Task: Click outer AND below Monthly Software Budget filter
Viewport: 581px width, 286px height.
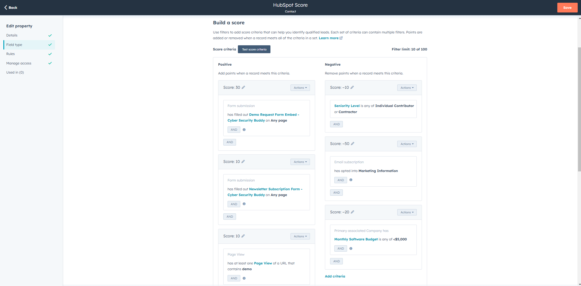Action: pos(336,261)
